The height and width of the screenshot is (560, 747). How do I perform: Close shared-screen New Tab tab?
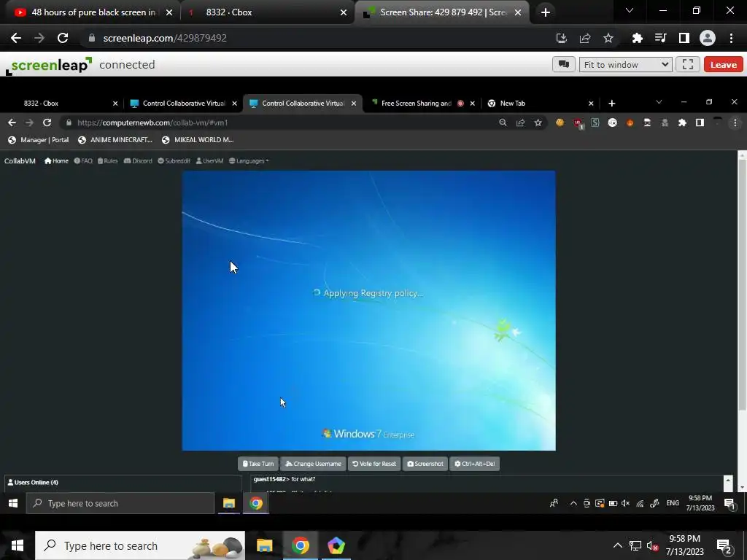pos(591,104)
